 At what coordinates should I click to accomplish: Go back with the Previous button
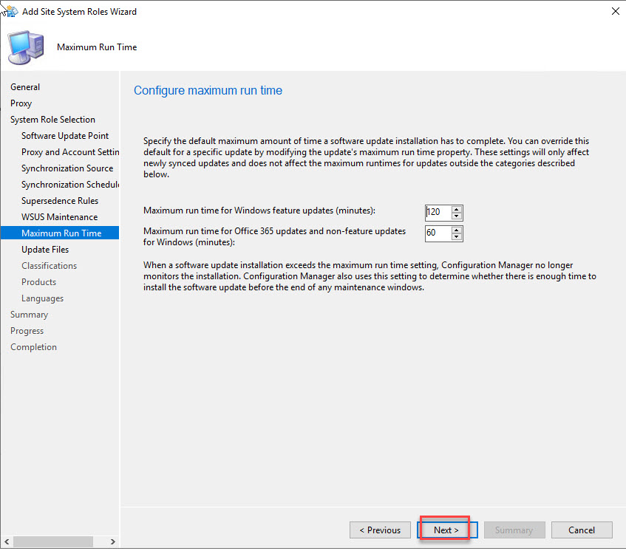380,530
